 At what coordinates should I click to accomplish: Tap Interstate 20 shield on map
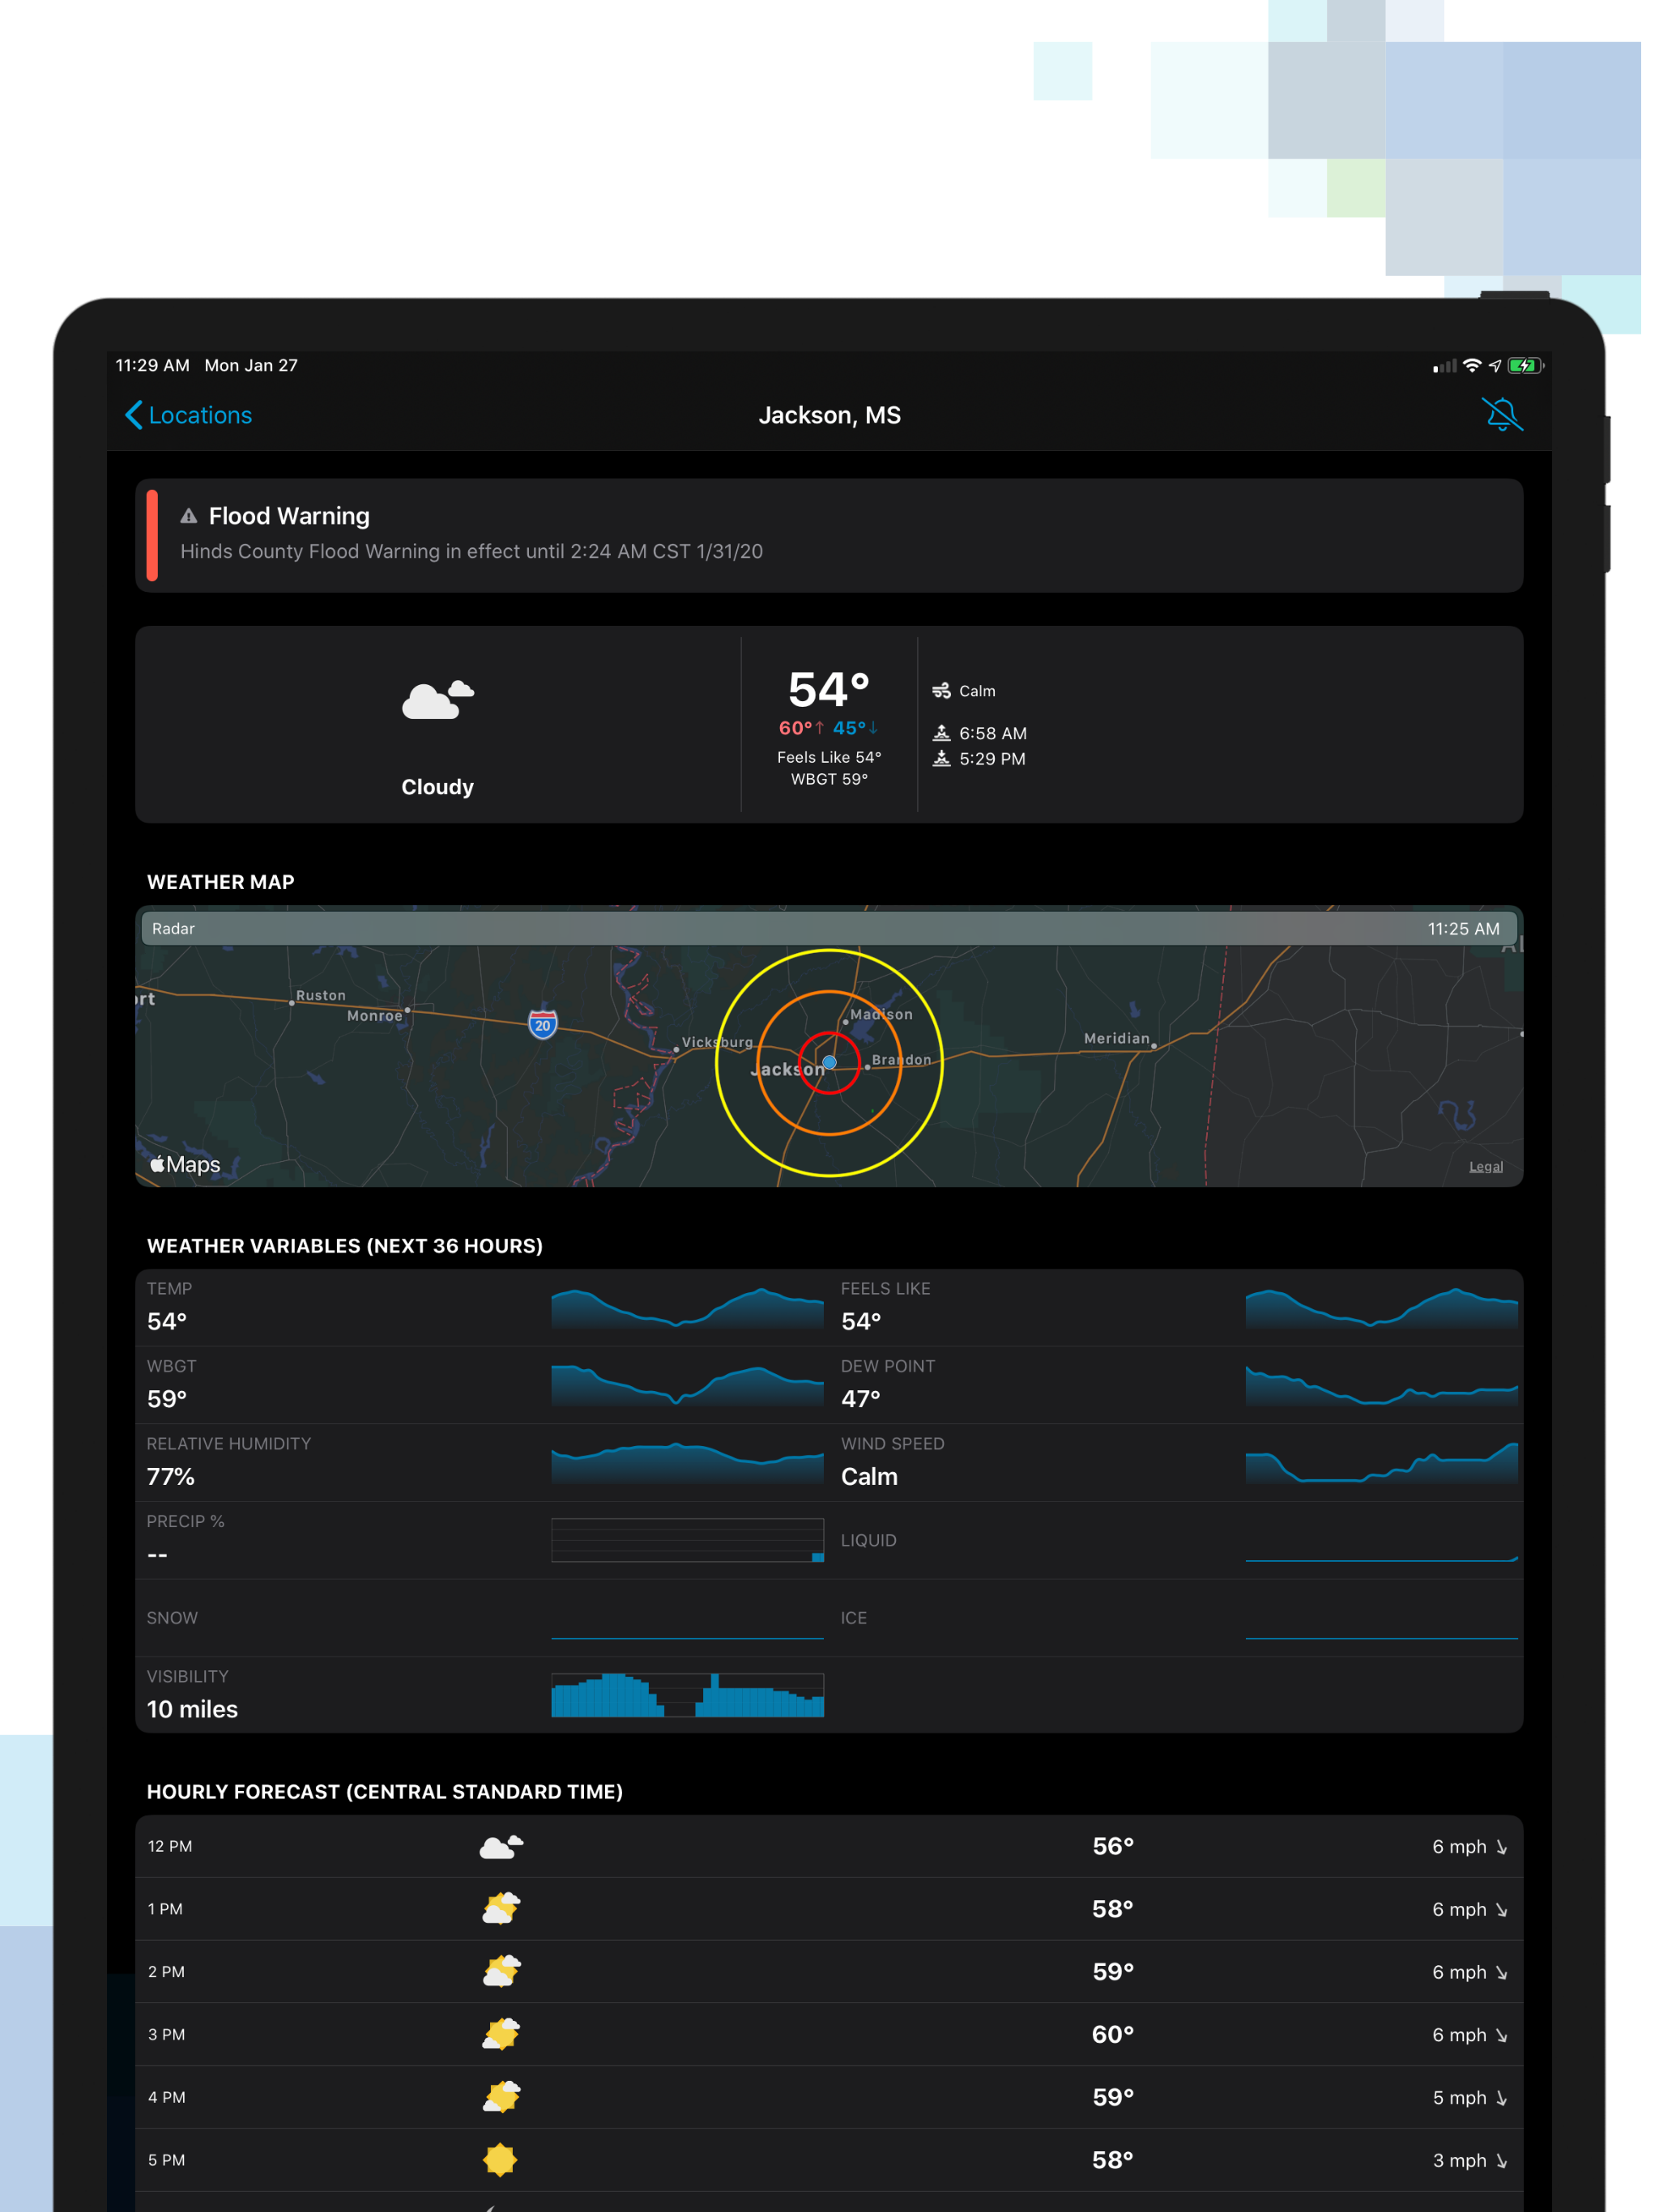tap(542, 1024)
